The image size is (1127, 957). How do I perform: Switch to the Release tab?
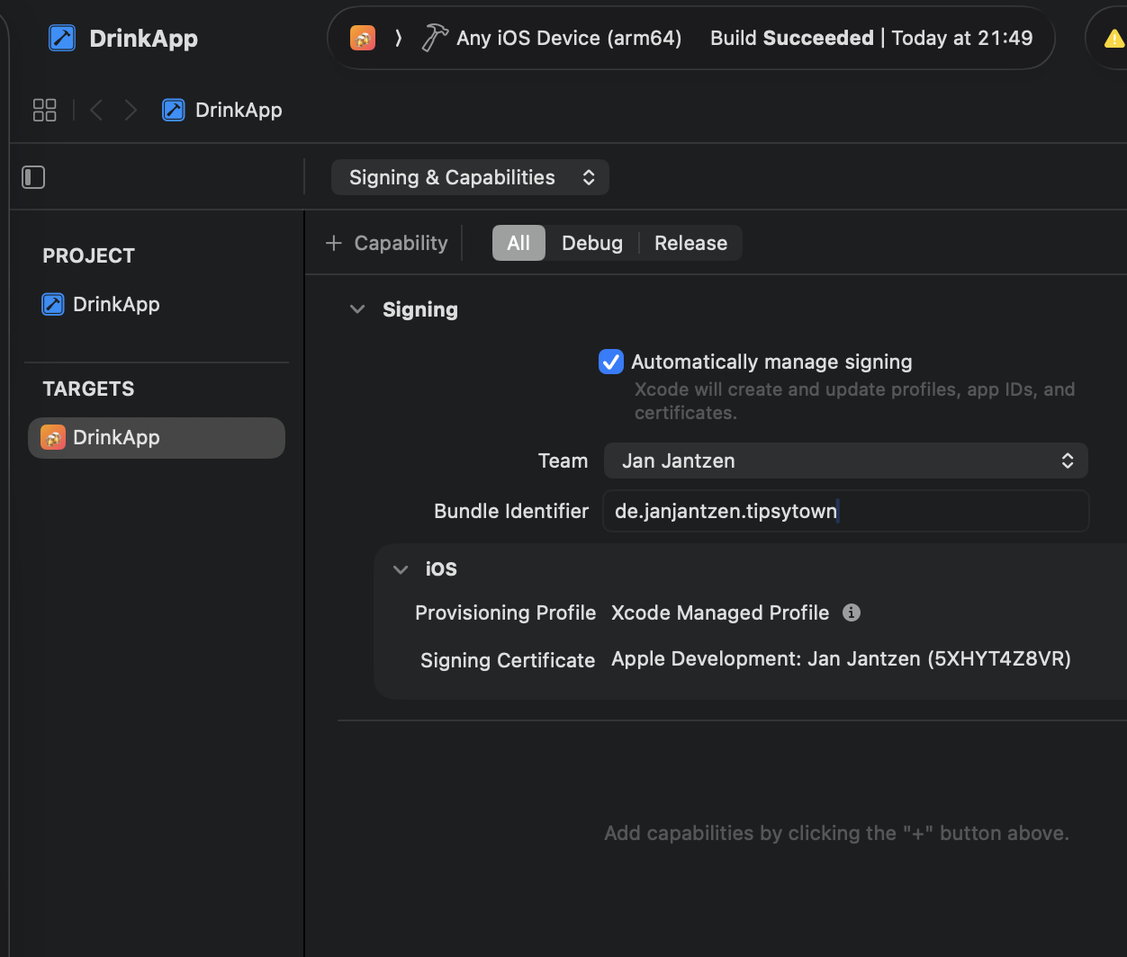coord(690,243)
